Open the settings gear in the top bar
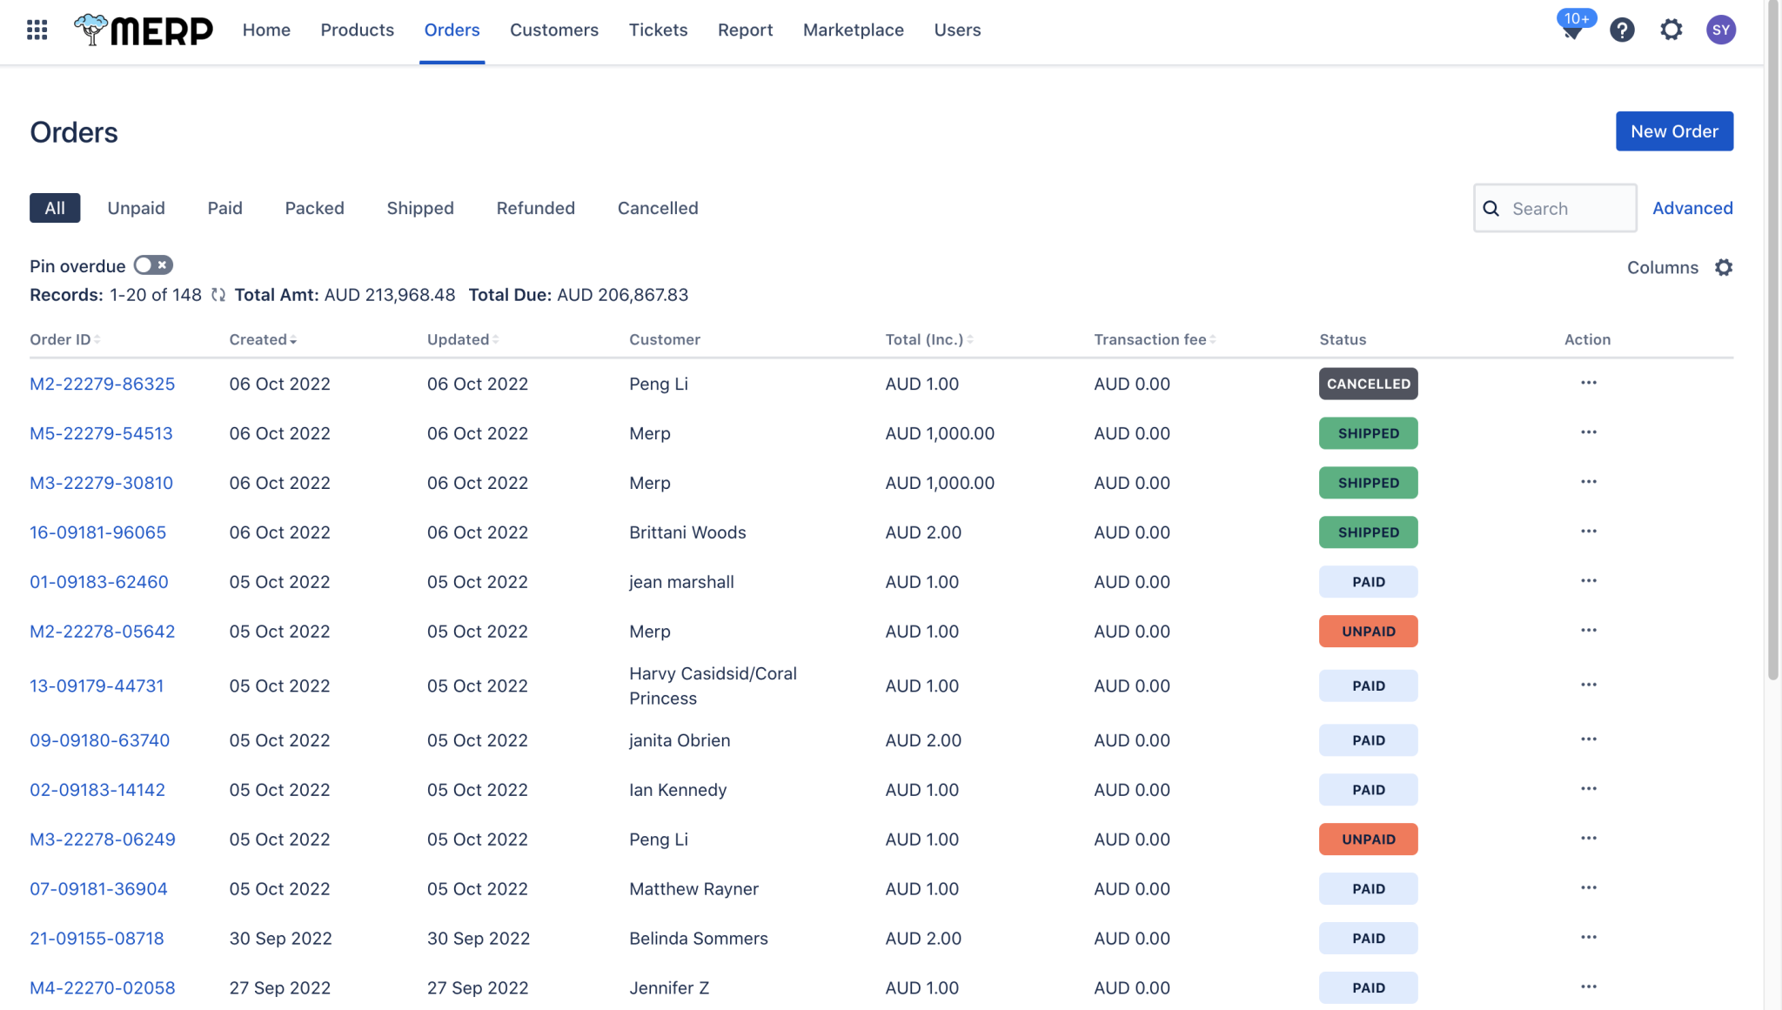The width and height of the screenshot is (1782, 1010). [1671, 30]
